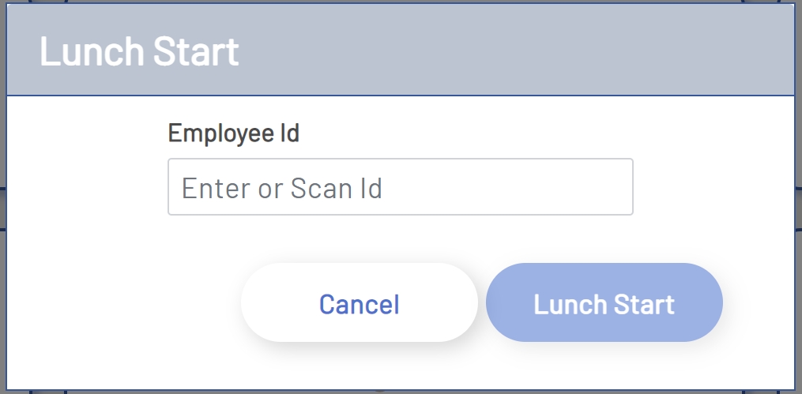
Task: Choose Cancel to close Lunch Start dialog
Action: (x=359, y=303)
